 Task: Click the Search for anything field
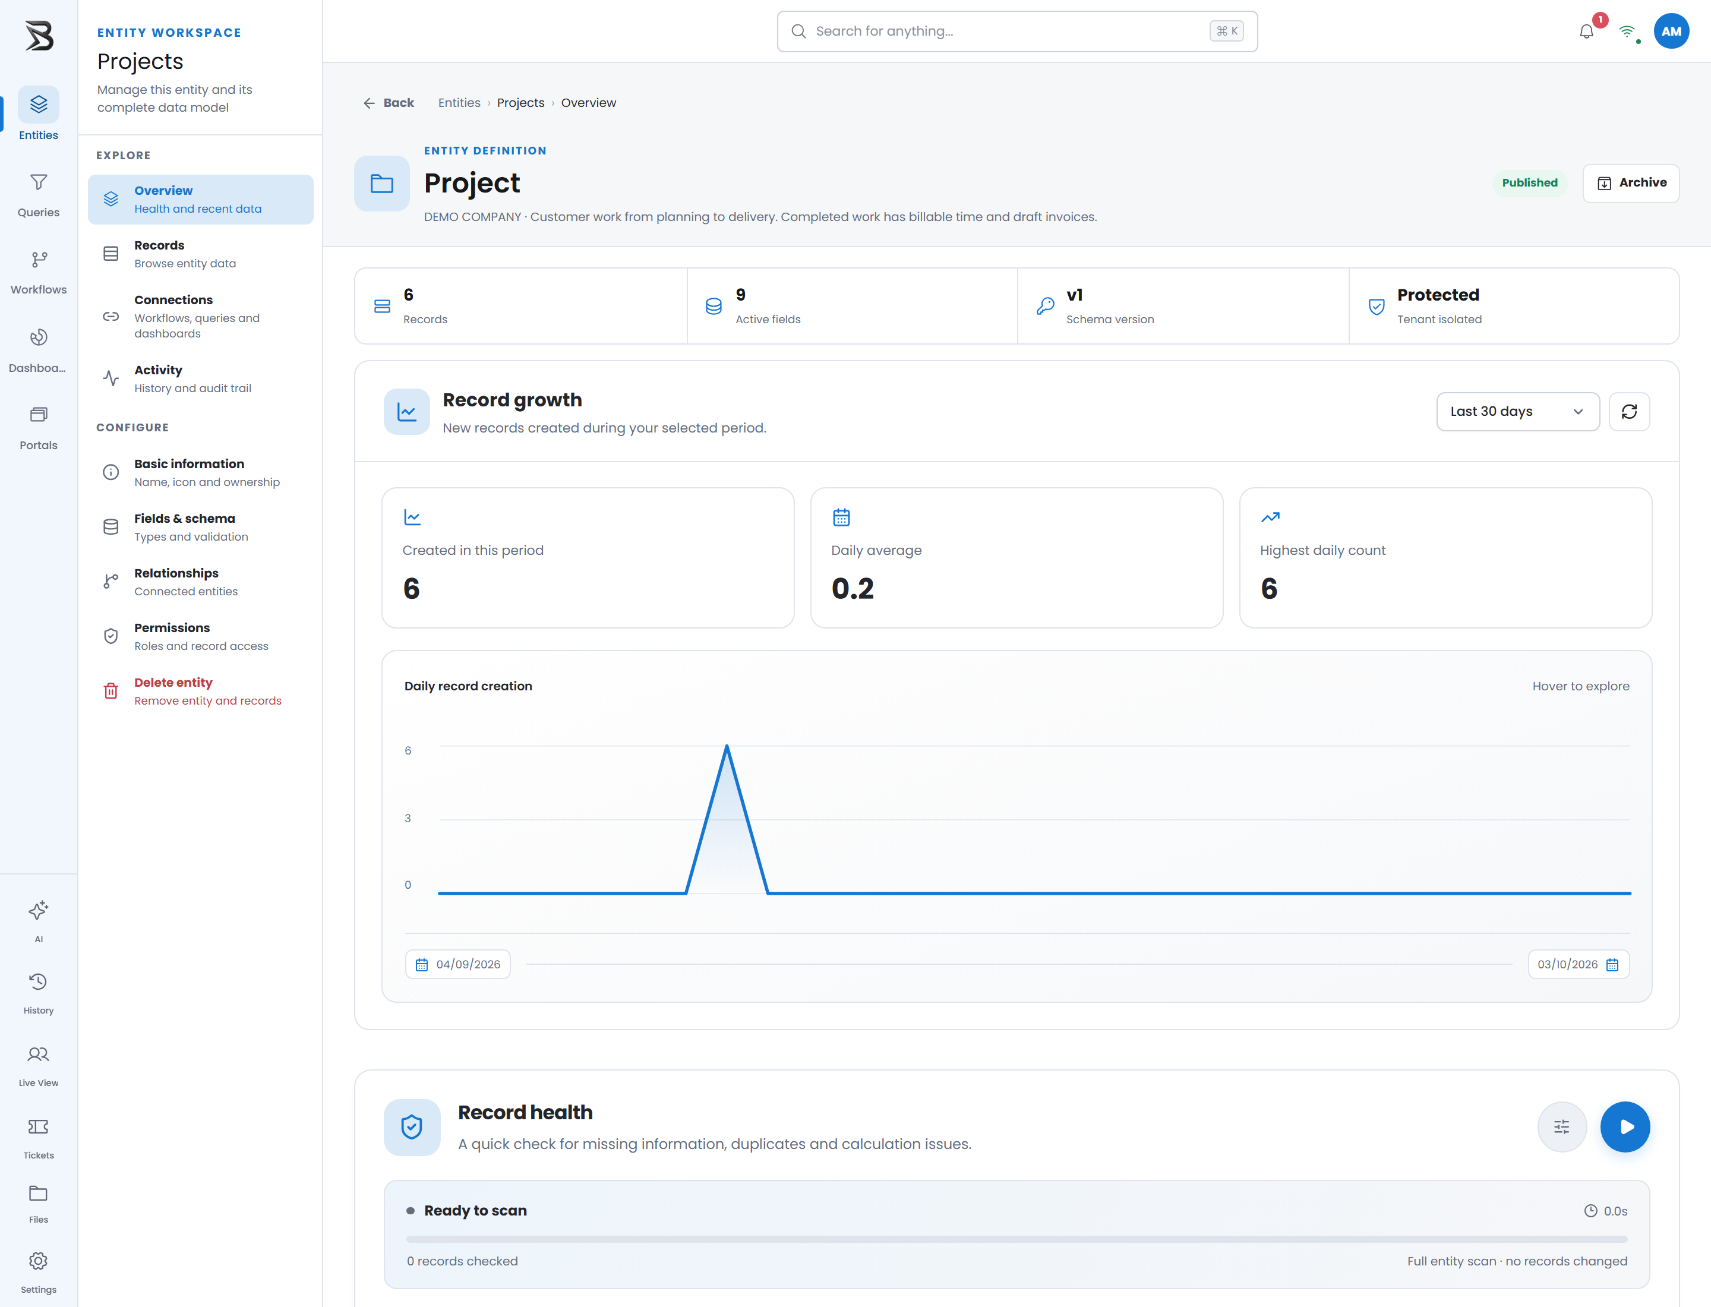coord(1017,31)
